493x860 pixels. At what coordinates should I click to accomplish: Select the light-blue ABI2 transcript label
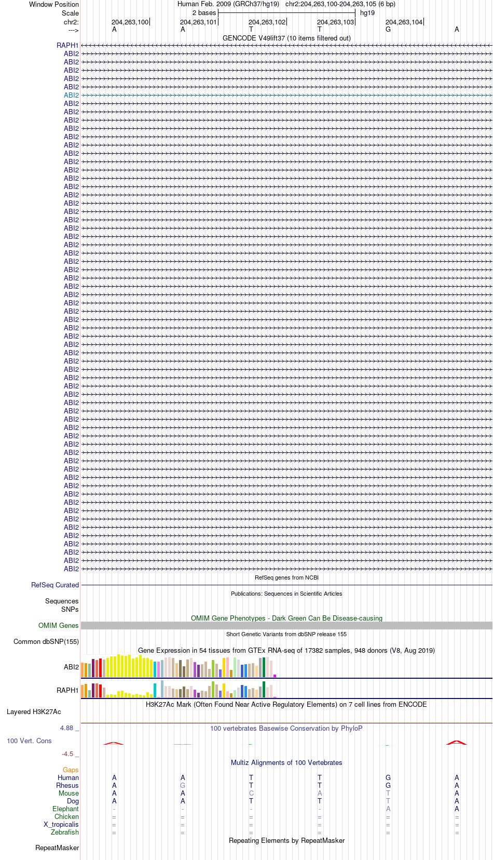pos(72,96)
